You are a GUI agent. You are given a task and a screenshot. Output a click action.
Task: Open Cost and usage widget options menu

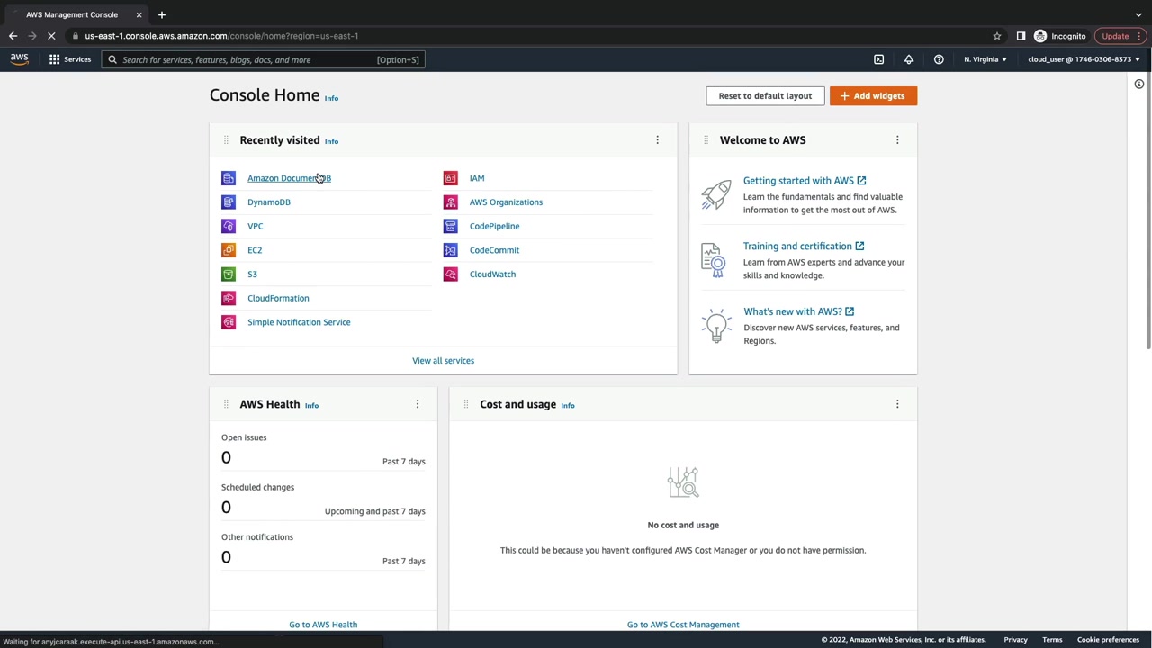tap(897, 404)
